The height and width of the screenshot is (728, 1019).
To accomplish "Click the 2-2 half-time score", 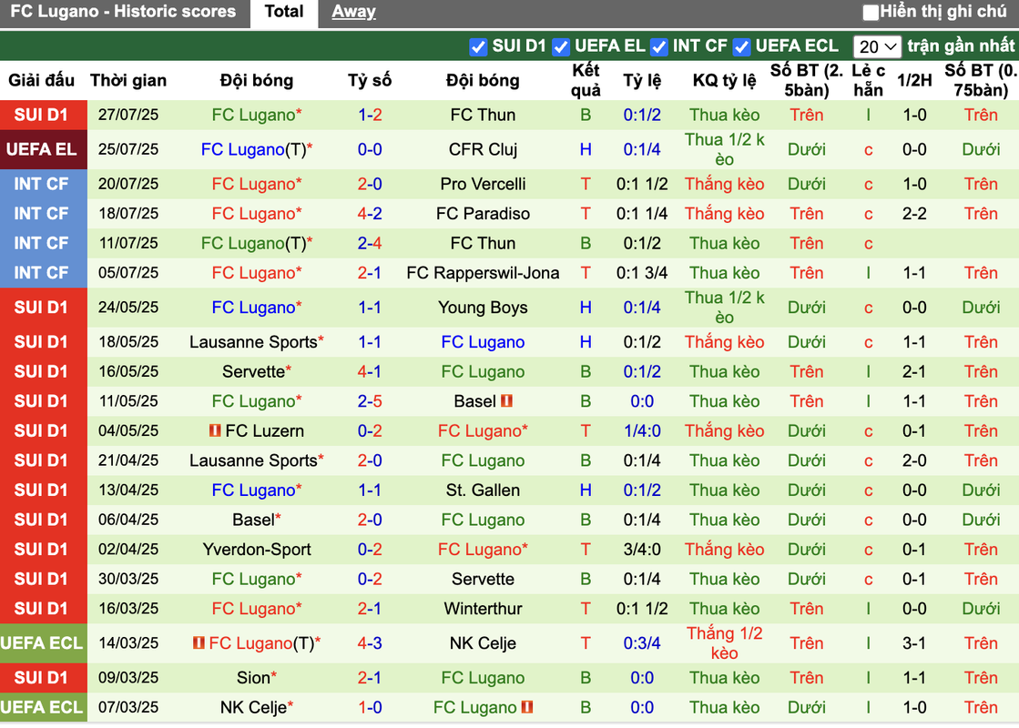I will tap(914, 214).
